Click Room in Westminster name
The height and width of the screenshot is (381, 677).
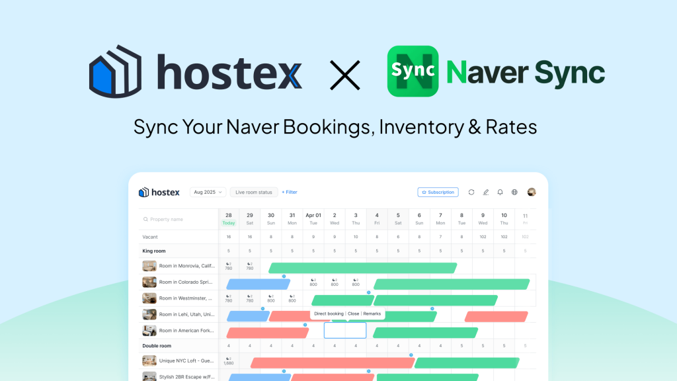coord(186,298)
